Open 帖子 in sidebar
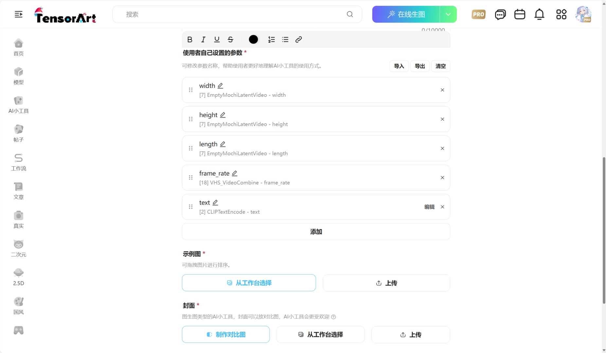 19,134
